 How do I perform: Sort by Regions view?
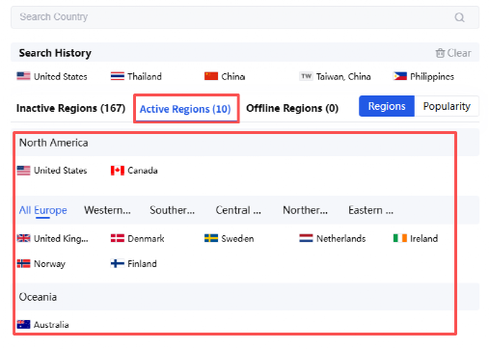[x=387, y=106]
